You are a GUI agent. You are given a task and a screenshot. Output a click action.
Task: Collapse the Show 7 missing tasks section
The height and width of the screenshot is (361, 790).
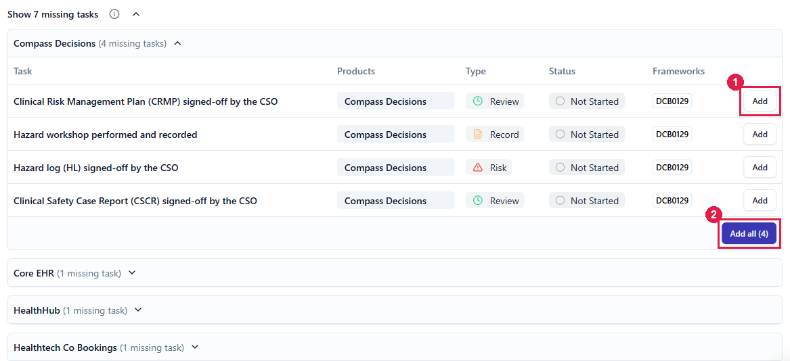click(135, 14)
